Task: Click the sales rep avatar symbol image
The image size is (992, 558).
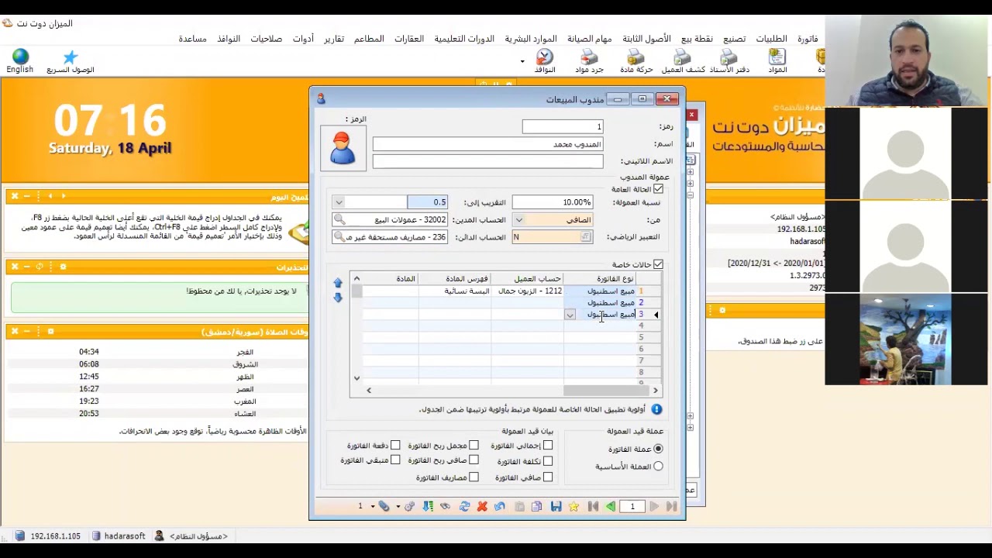Action: [343, 148]
